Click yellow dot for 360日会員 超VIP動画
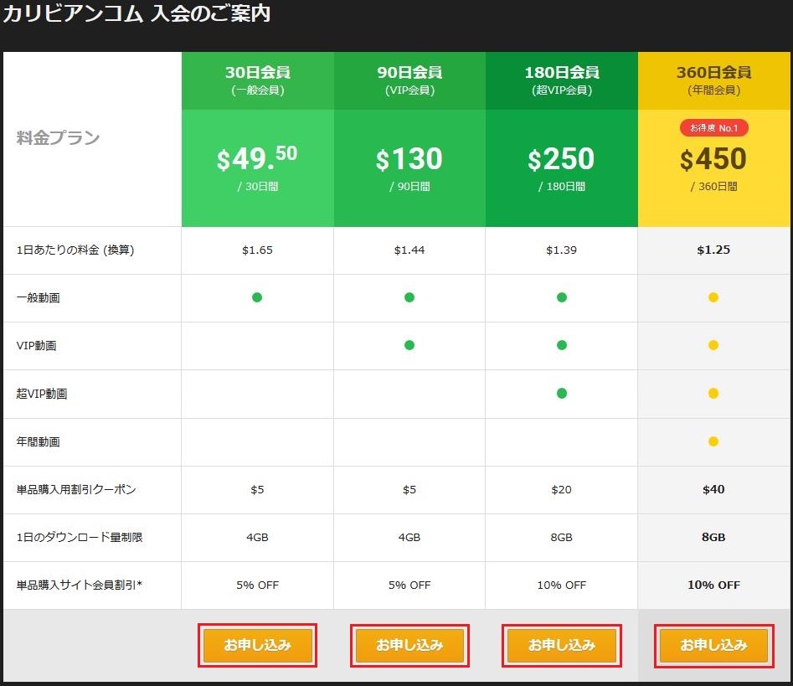 tap(713, 393)
